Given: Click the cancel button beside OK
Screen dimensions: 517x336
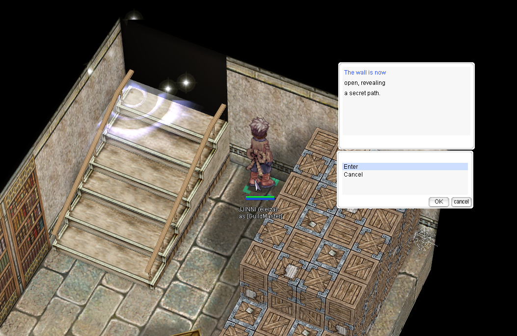Looking at the screenshot, I should (x=461, y=202).
